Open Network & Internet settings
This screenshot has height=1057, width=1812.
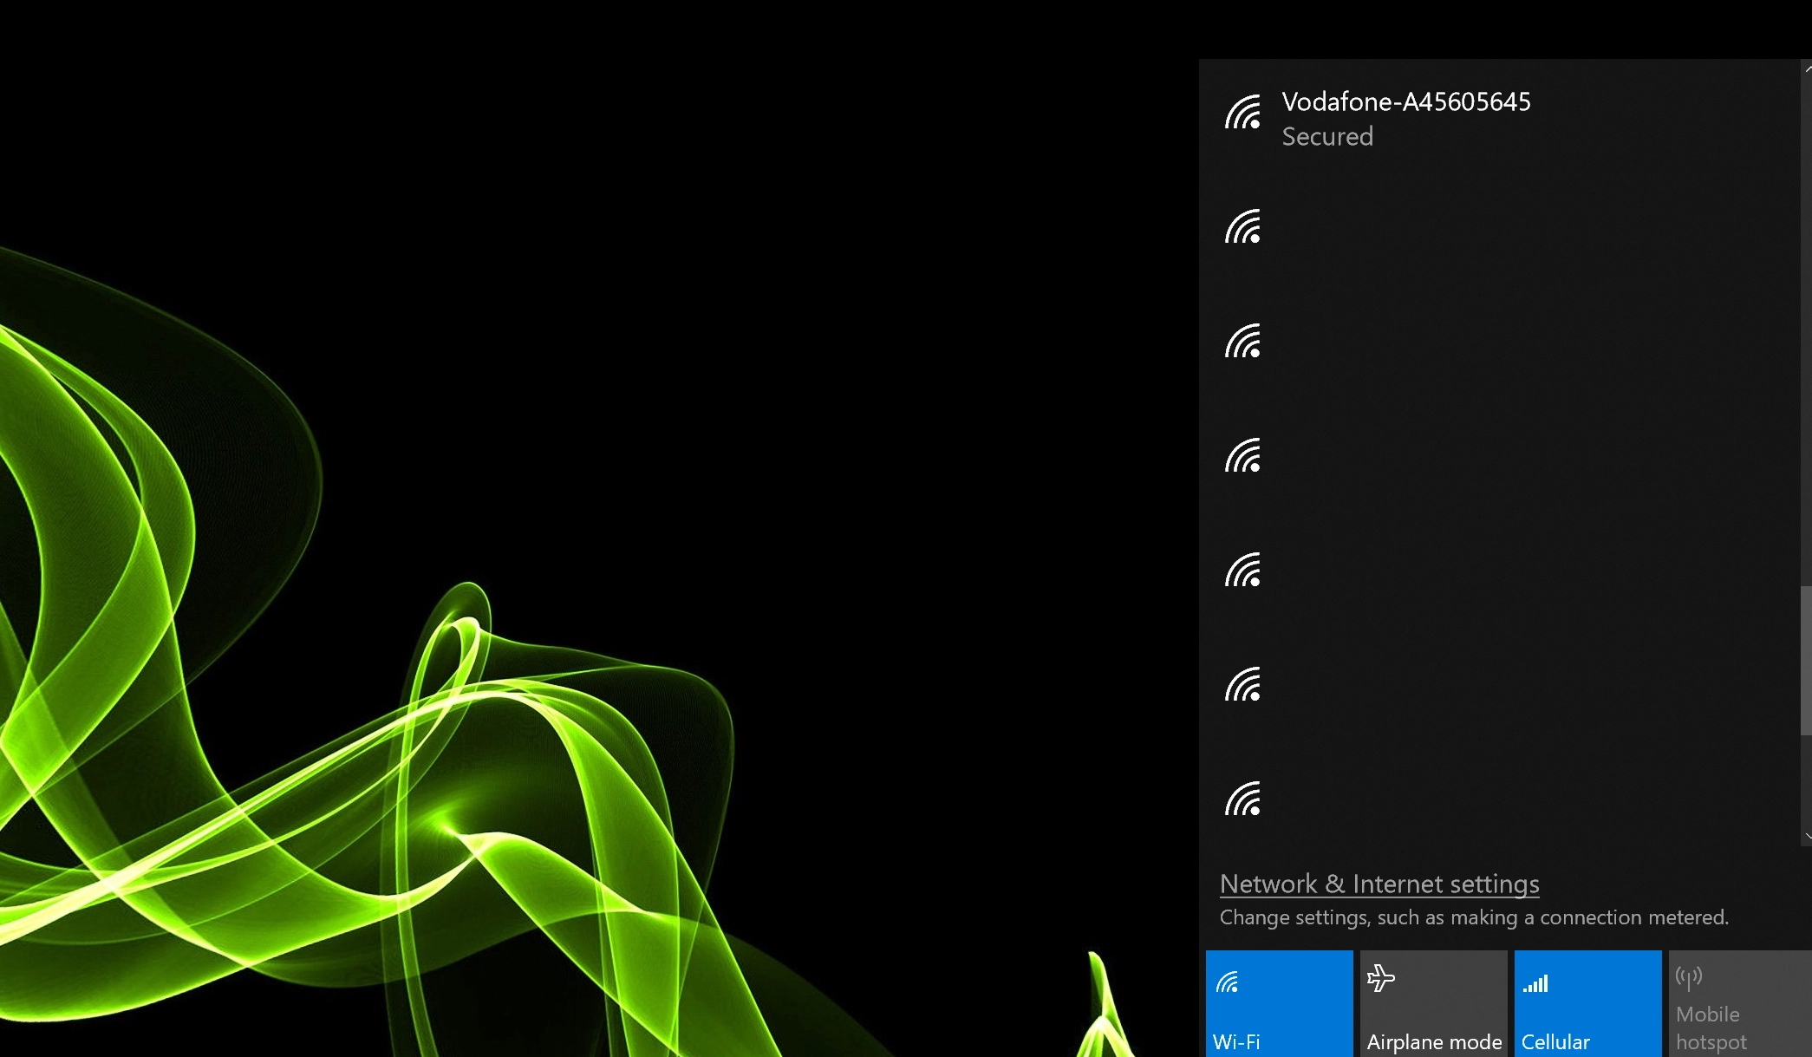(x=1379, y=884)
